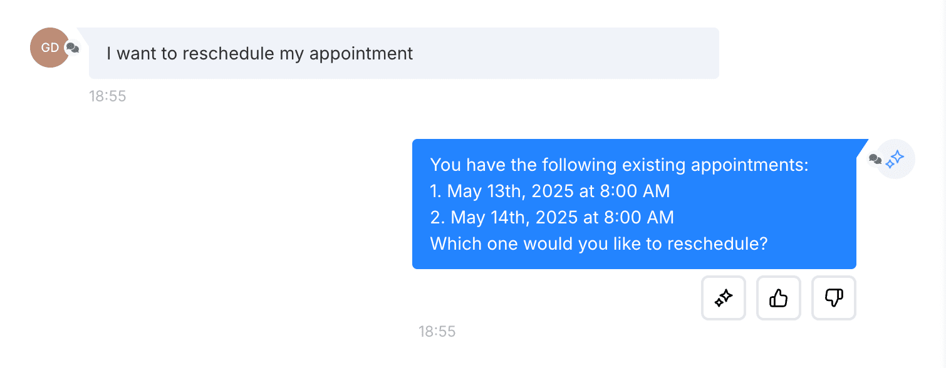The image size is (946, 368).
Task: Give the reply a thumbs down
Action: (x=834, y=298)
